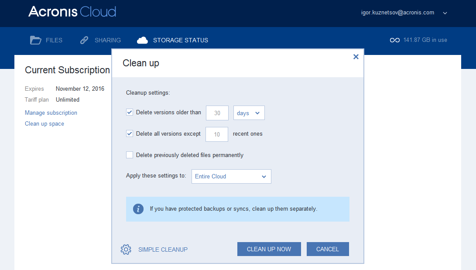Click the 30 days value field
This screenshot has width=476, height=270.
coord(217,113)
